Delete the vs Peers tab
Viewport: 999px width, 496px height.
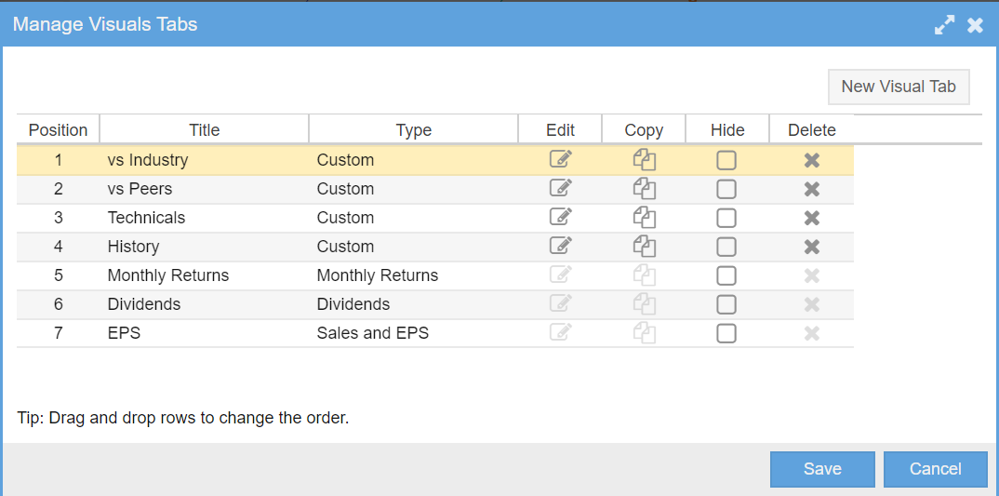click(812, 189)
